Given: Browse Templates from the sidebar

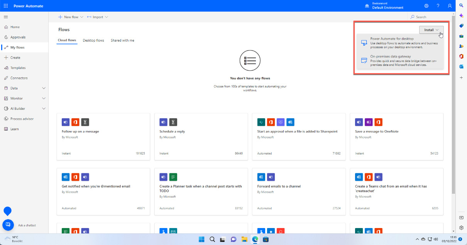Looking at the screenshot, I should tap(24, 68).
